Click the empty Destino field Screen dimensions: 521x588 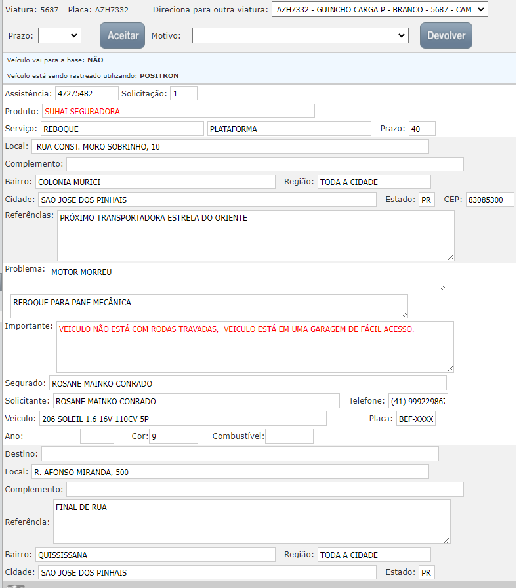coord(240,454)
